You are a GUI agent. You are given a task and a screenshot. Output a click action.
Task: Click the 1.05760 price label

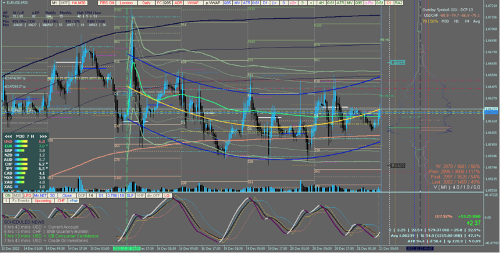(397, 165)
